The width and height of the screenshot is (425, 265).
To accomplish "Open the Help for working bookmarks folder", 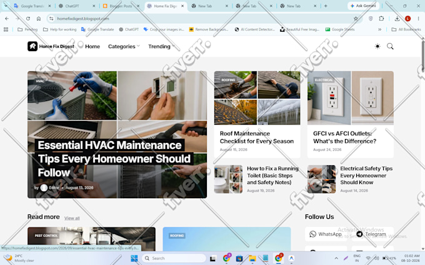I will click(x=60, y=29).
